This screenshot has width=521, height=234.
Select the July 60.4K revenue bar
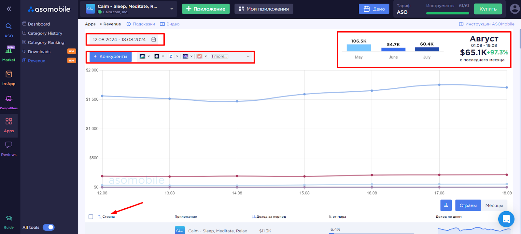click(x=427, y=49)
